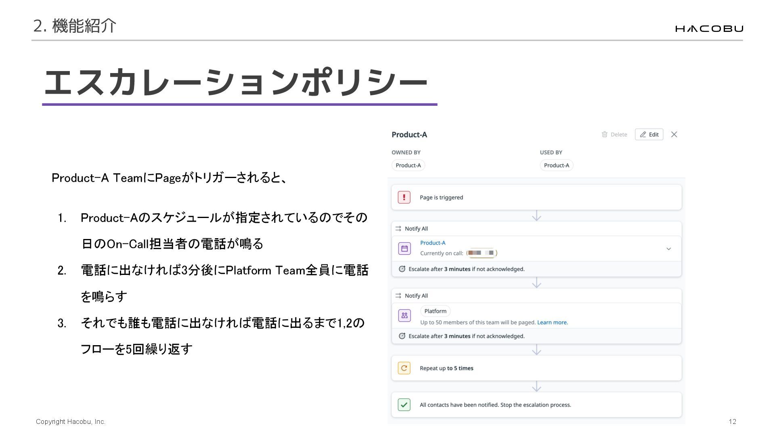
Task: Click the Hacobu logo
Action: point(709,28)
